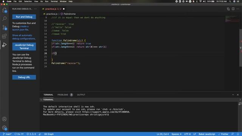Open the Explorer view in activity bar
242x136 pixels.
(4, 10)
